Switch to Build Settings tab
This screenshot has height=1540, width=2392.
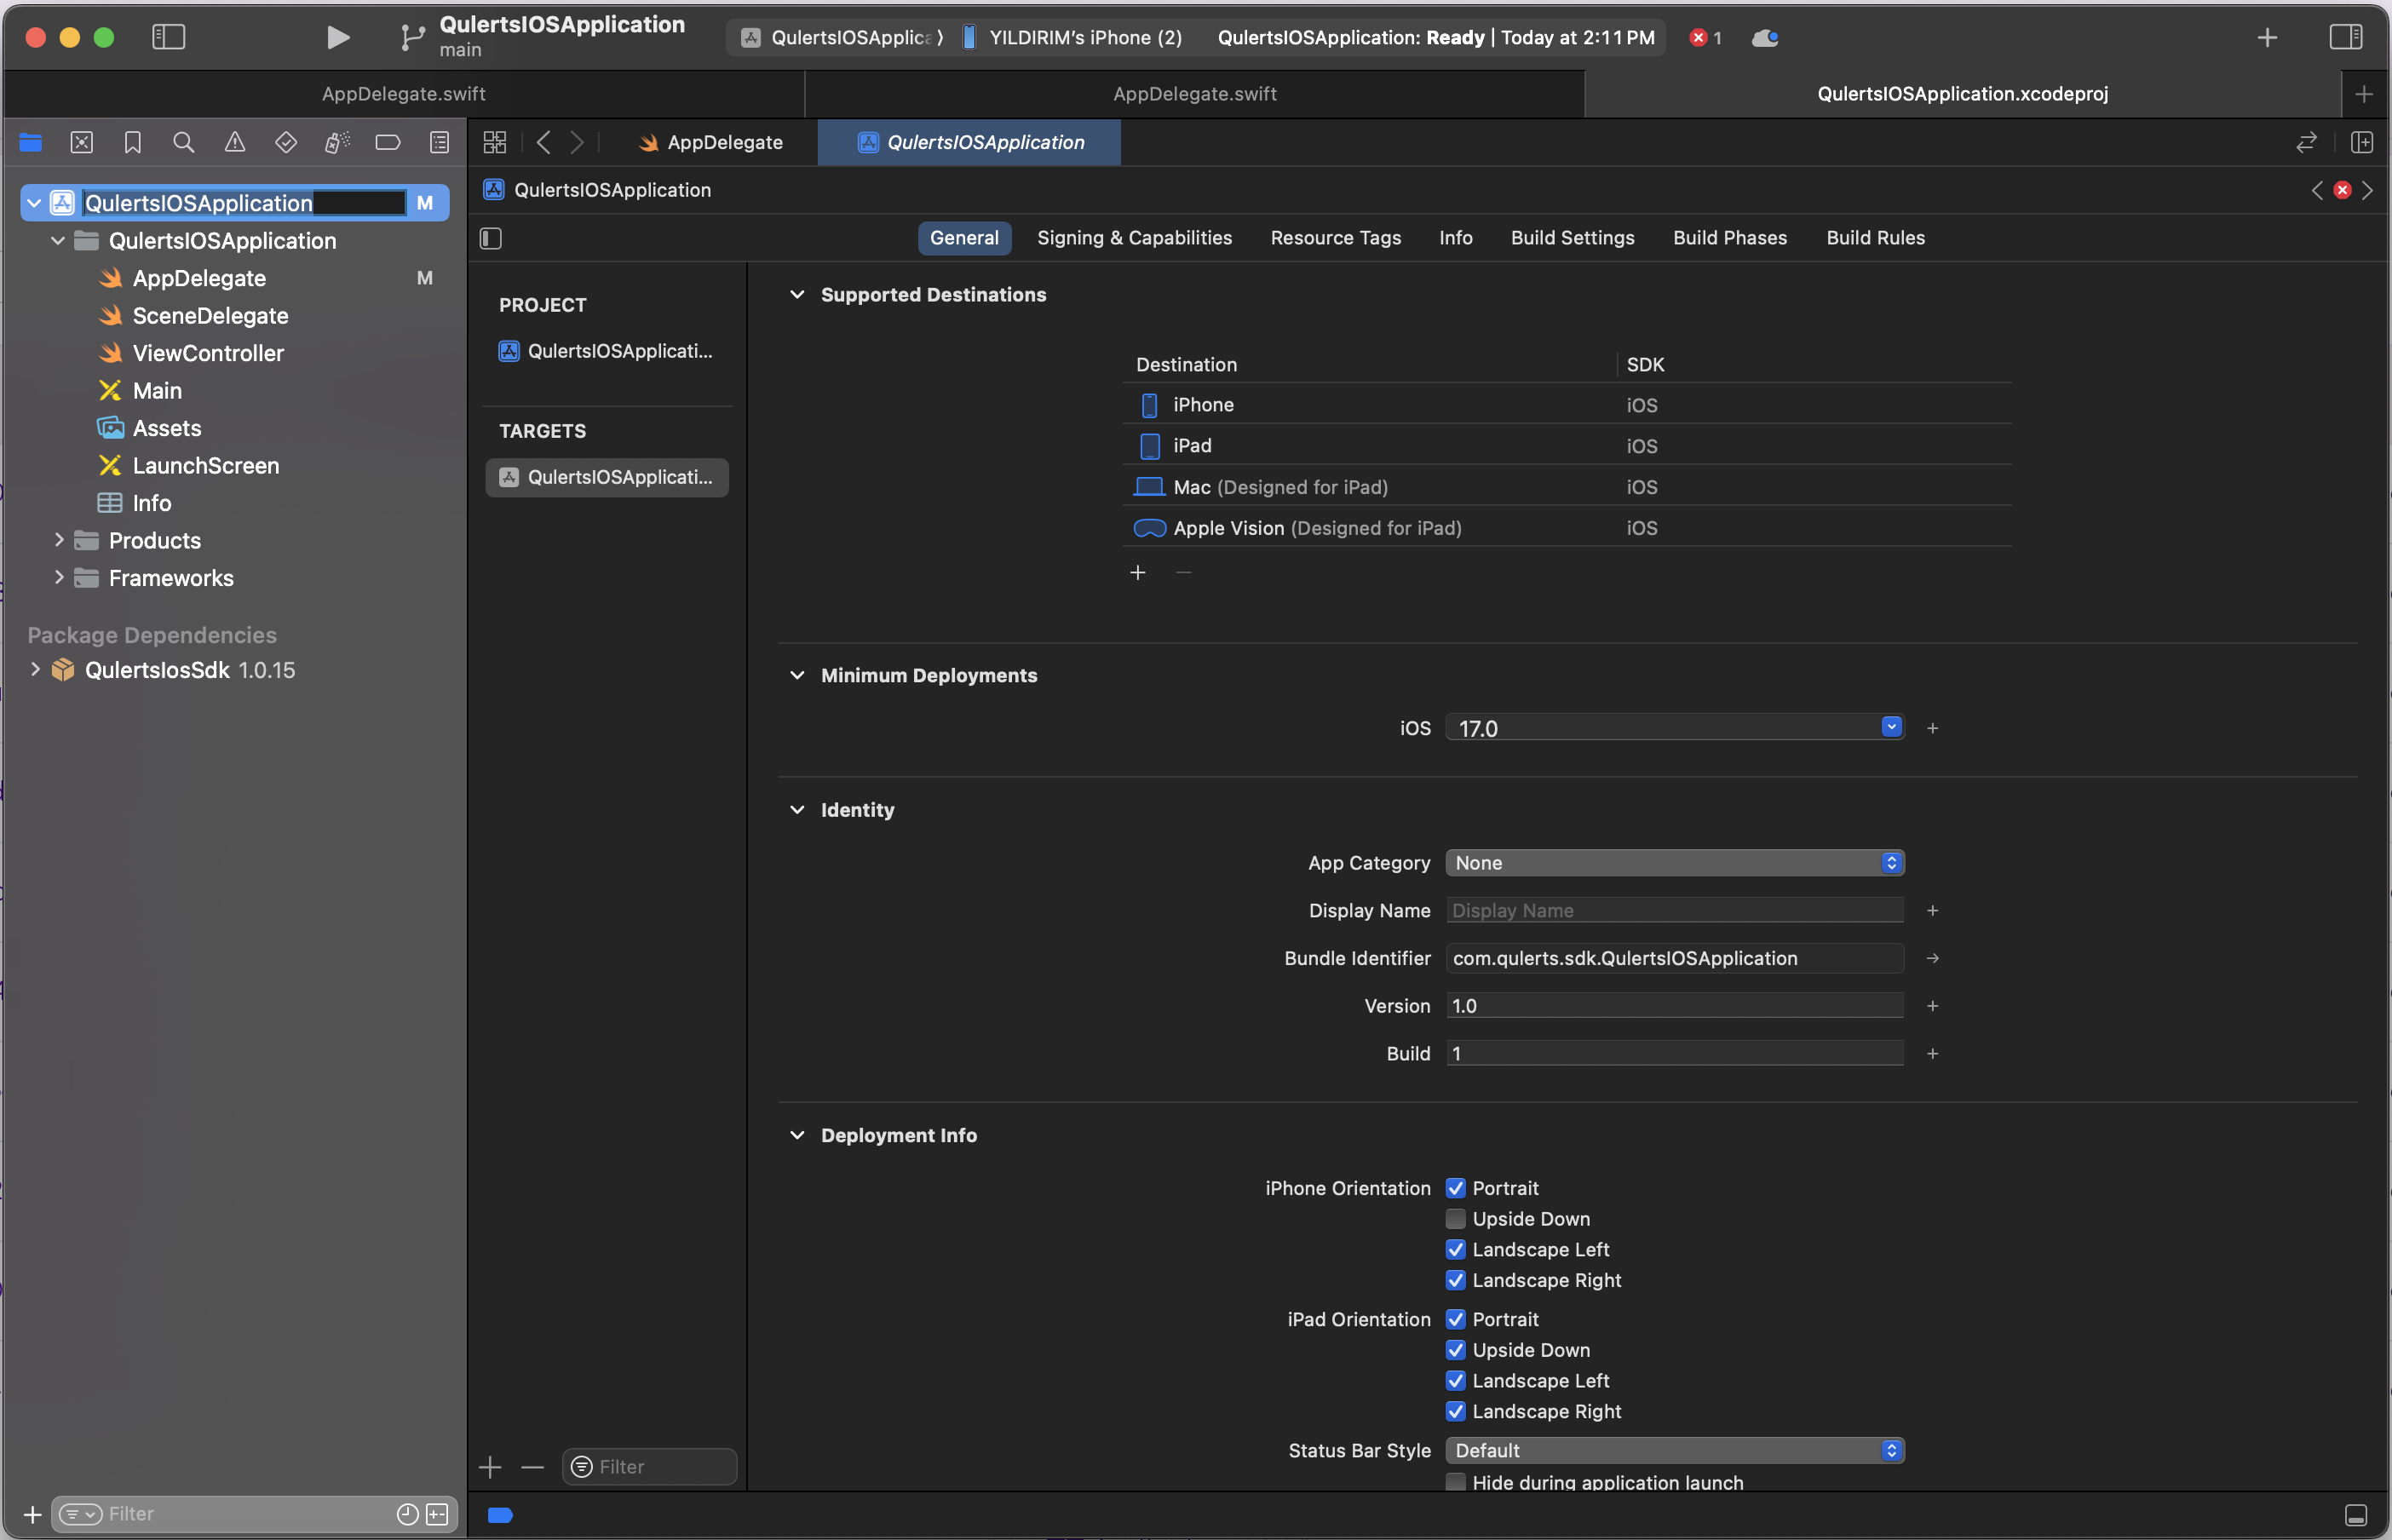pos(1573,238)
